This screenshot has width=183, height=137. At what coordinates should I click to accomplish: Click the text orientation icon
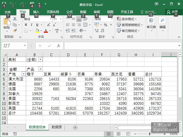pyautogui.click(x=81, y=31)
